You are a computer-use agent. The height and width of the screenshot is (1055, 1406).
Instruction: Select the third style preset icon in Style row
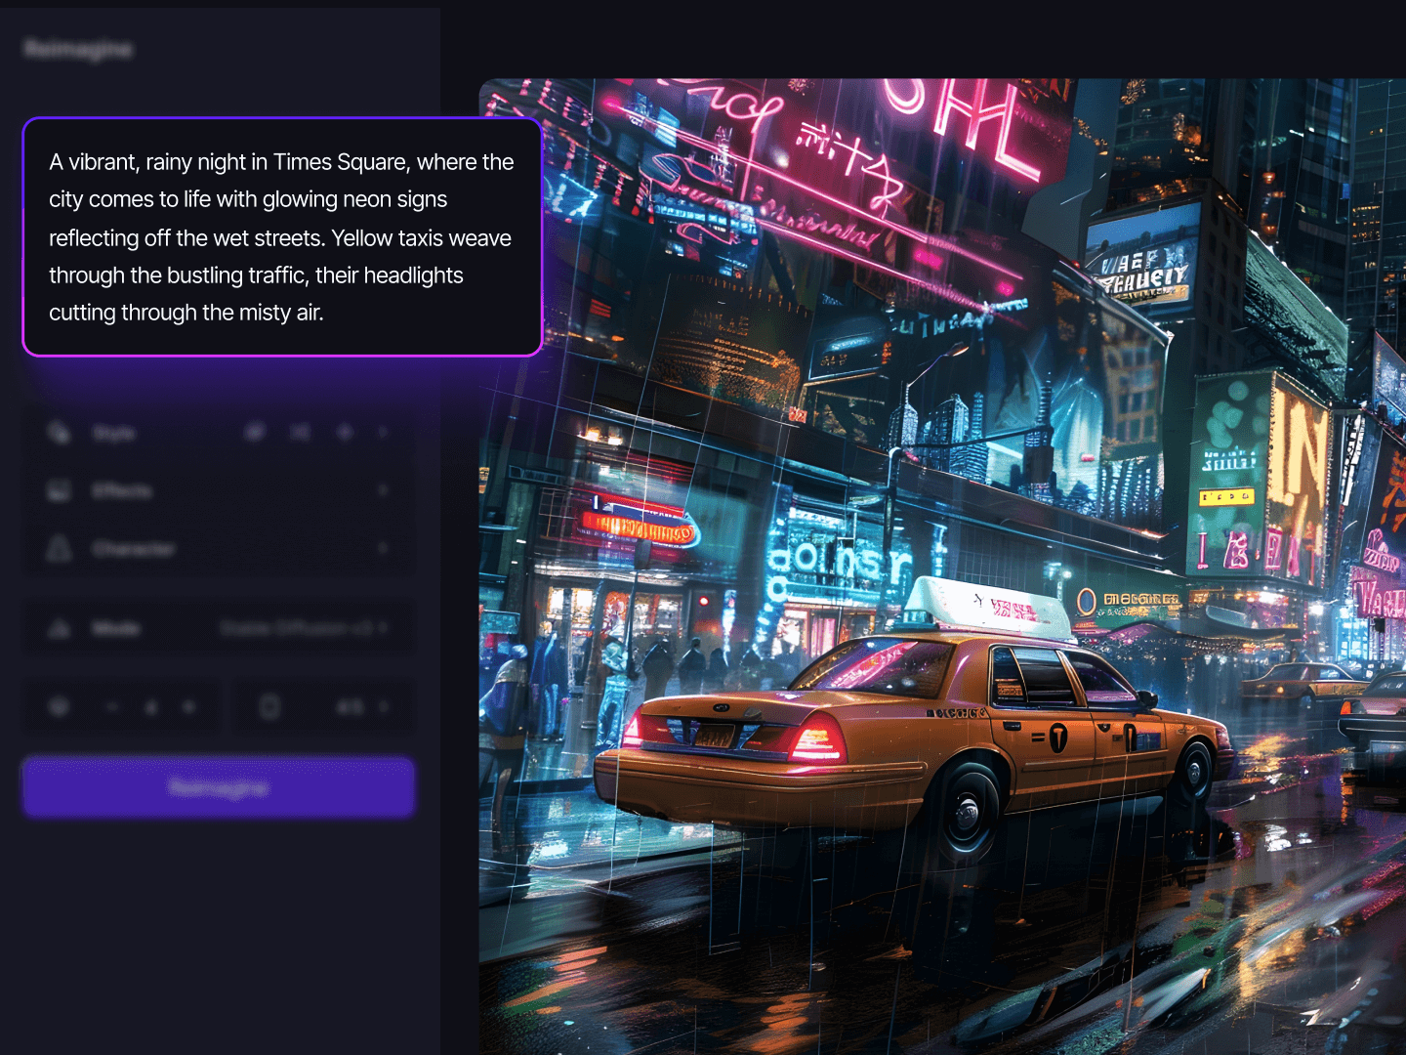(345, 432)
